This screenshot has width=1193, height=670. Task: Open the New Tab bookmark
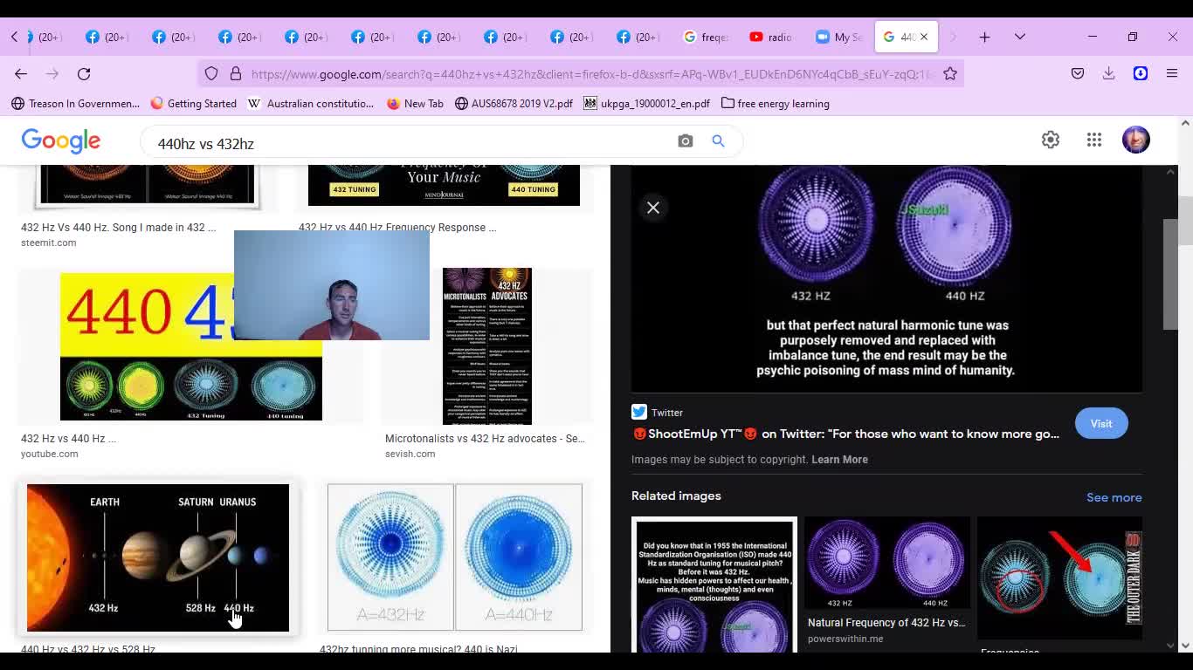click(415, 103)
